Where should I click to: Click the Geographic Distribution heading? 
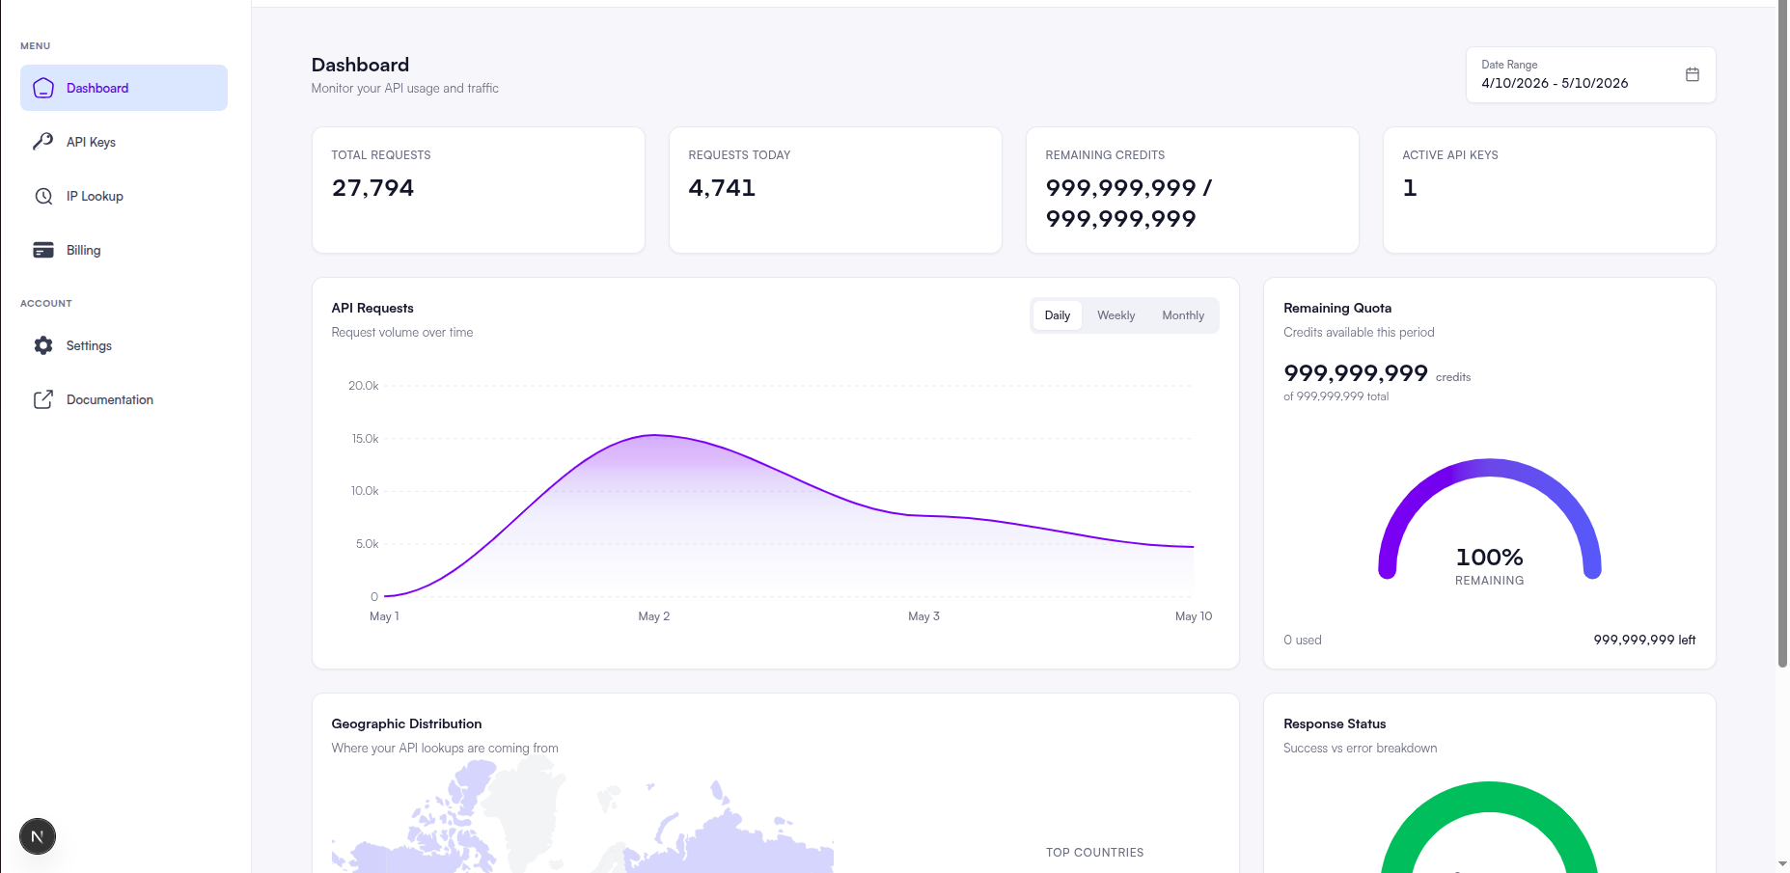tap(406, 723)
